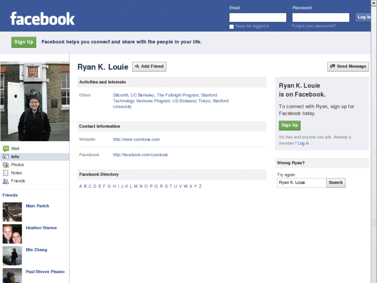This screenshot has width=377, height=283.
Task: Open the Friends people icon
Action: pos(6,181)
